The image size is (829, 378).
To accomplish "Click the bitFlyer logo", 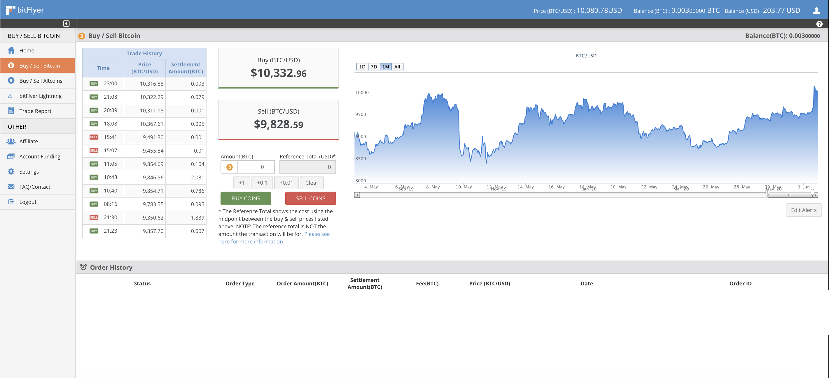I will (x=25, y=10).
